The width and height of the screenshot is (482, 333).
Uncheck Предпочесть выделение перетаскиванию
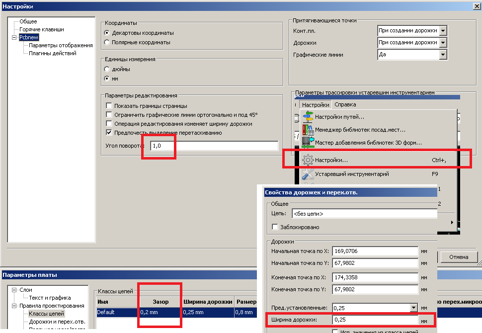point(109,132)
